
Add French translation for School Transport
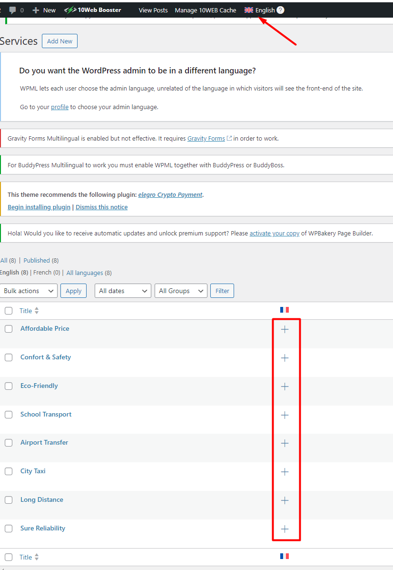click(x=285, y=415)
